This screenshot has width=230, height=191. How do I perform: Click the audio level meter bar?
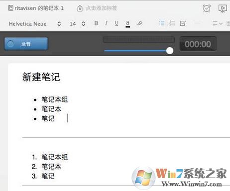139,40
